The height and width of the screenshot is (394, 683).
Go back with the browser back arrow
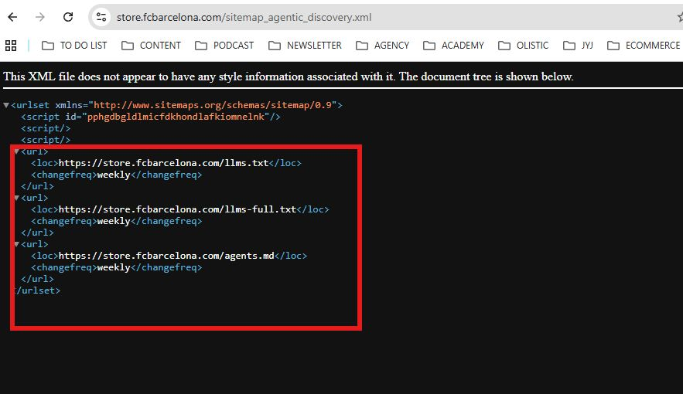point(12,17)
